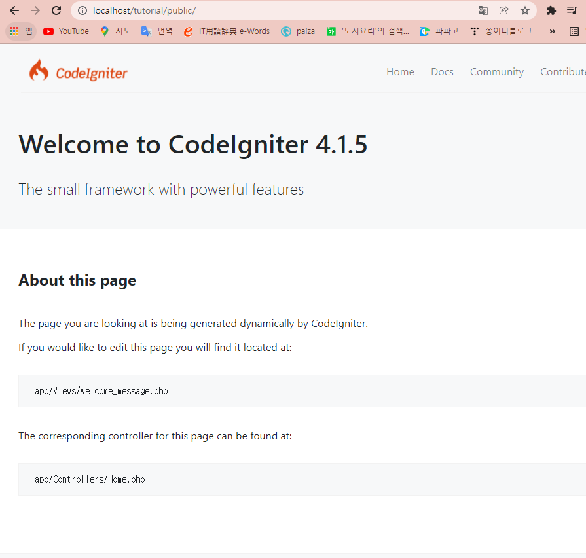Open the 번역 translate bookmark
This screenshot has width=586, height=558.
pos(157,31)
